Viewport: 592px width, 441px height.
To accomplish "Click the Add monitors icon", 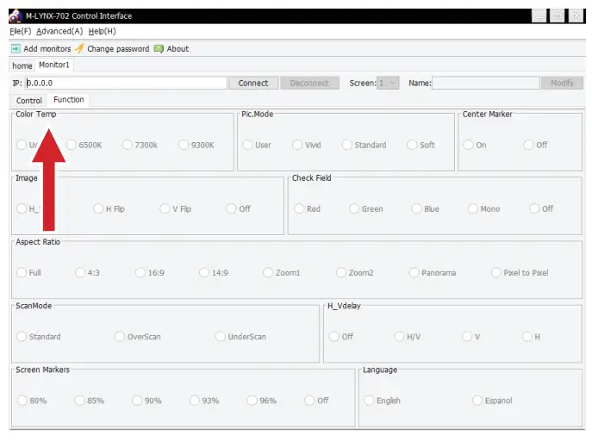I will (x=16, y=48).
